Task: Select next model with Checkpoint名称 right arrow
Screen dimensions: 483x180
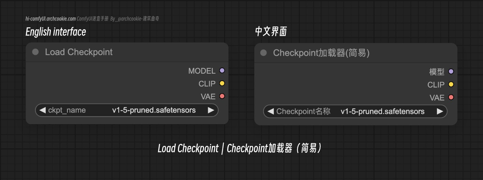Action: point(440,111)
